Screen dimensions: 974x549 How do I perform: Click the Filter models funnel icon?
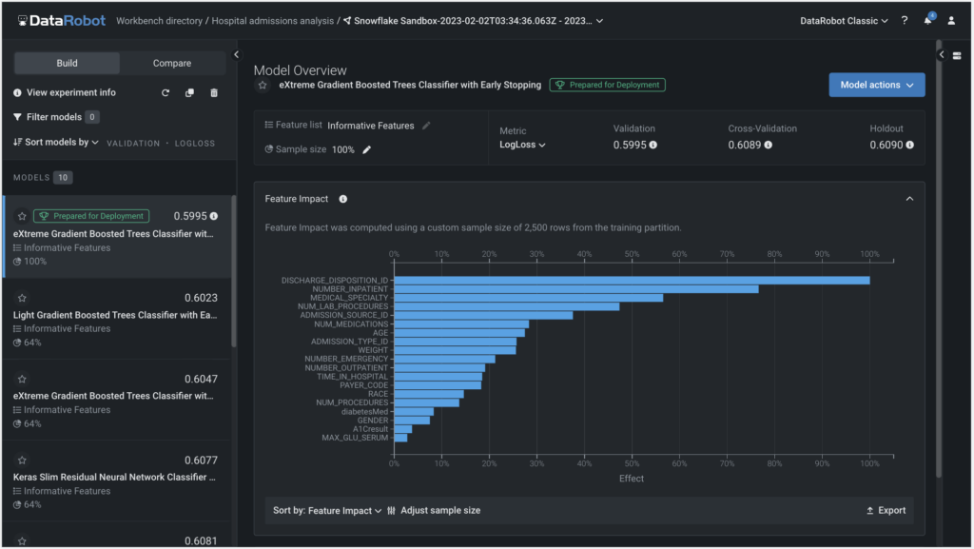[17, 117]
